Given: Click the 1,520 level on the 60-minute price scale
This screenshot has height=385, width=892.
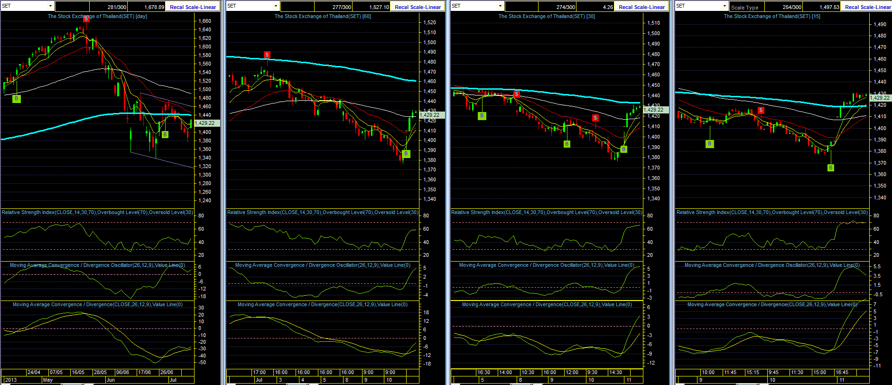Looking at the screenshot, I should [429, 22].
